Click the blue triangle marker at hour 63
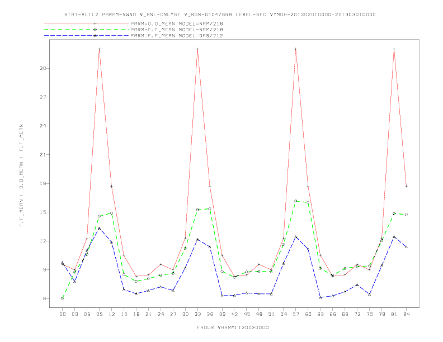Image resolution: width=443 pixels, height=342 pixels. (321, 297)
